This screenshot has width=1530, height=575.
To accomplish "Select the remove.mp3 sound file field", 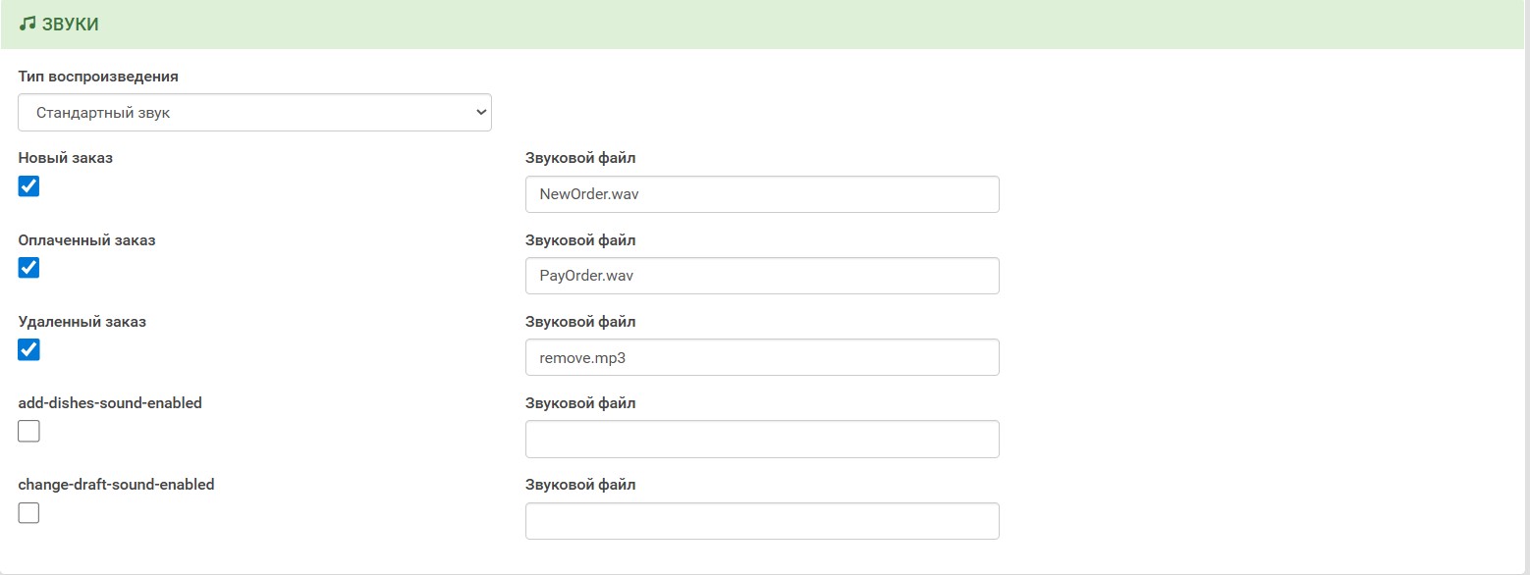I will coord(762,357).
